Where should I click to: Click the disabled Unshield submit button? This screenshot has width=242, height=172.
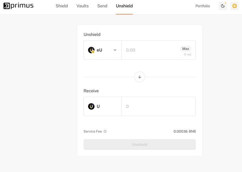click(x=140, y=144)
